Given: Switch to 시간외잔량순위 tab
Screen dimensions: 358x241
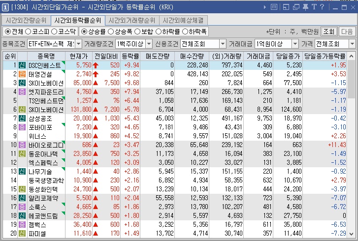Looking at the screenshot, I should [26, 21].
